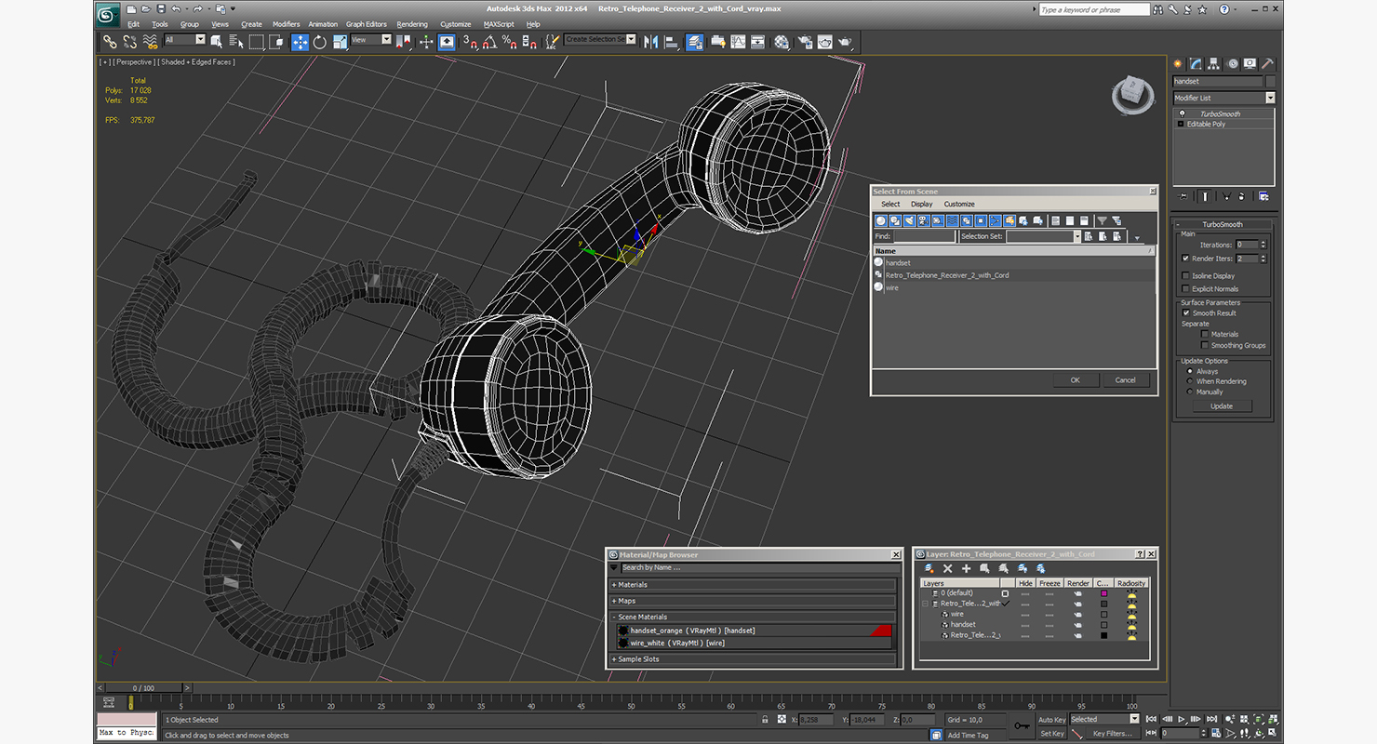Open the Rendering menu
The height and width of the screenshot is (744, 1377).
click(x=412, y=24)
